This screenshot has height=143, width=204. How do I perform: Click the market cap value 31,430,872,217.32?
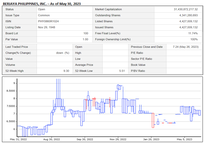(186, 9)
